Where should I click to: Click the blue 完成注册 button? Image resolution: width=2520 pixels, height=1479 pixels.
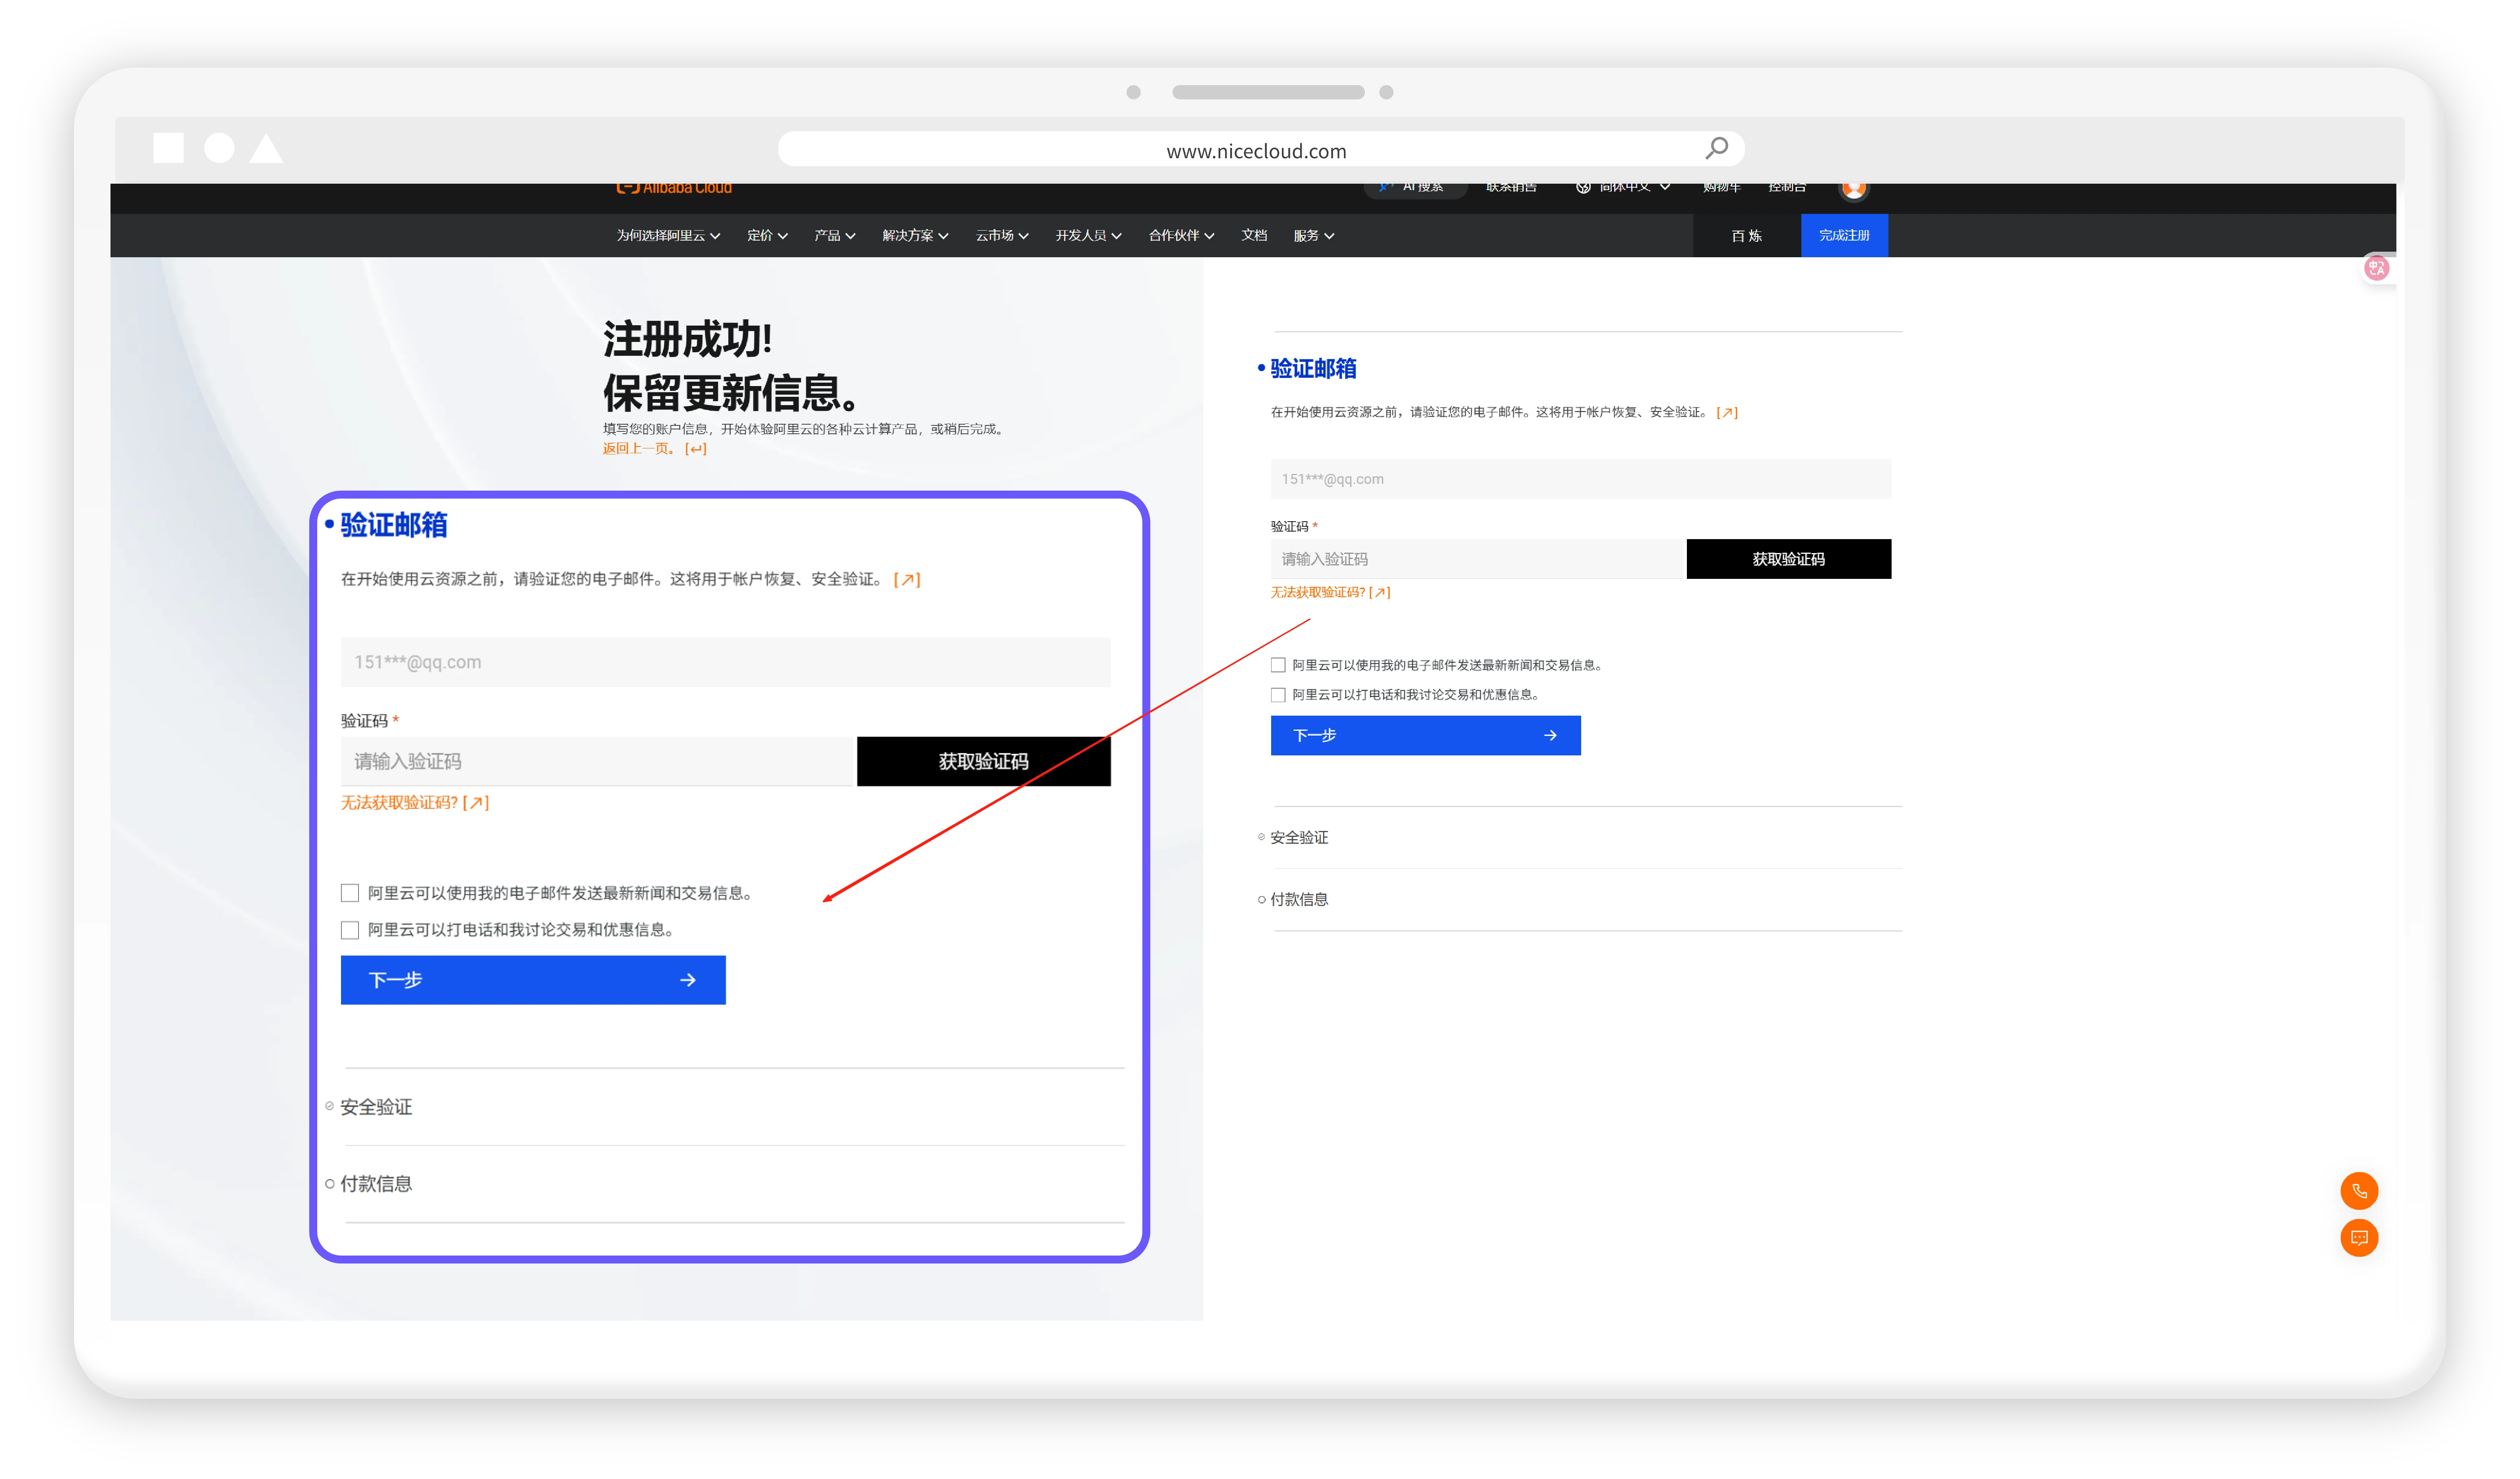point(1844,236)
